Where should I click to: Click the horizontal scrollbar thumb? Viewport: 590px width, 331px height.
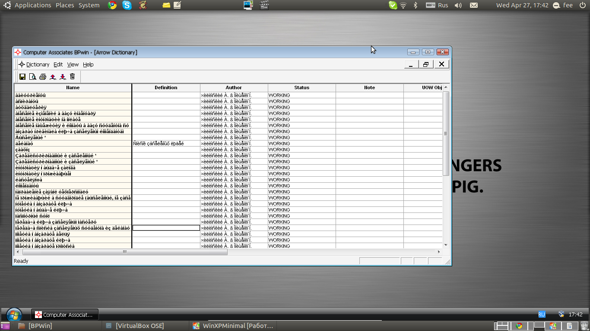pos(124,252)
